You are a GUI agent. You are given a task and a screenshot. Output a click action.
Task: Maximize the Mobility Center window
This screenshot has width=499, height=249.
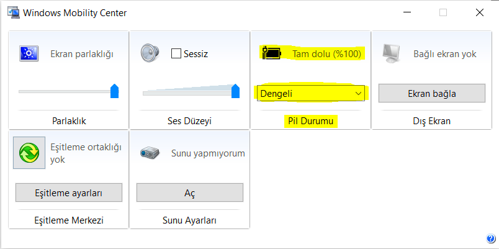pos(443,12)
